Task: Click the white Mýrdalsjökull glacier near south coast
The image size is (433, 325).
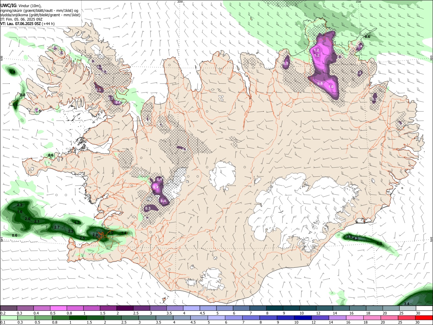Action: tap(212, 279)
